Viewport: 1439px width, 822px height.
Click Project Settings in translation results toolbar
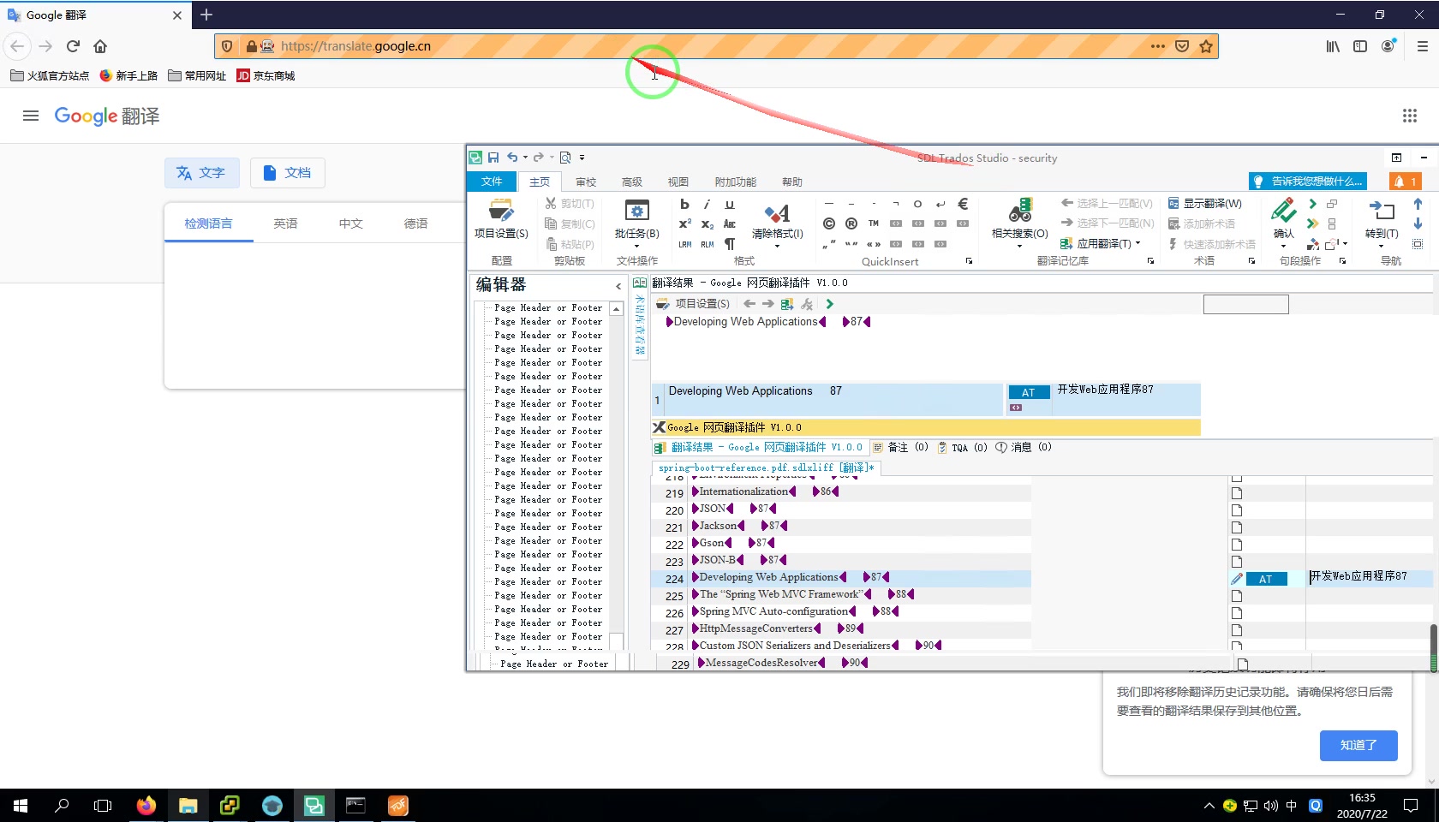click(693, 304)
